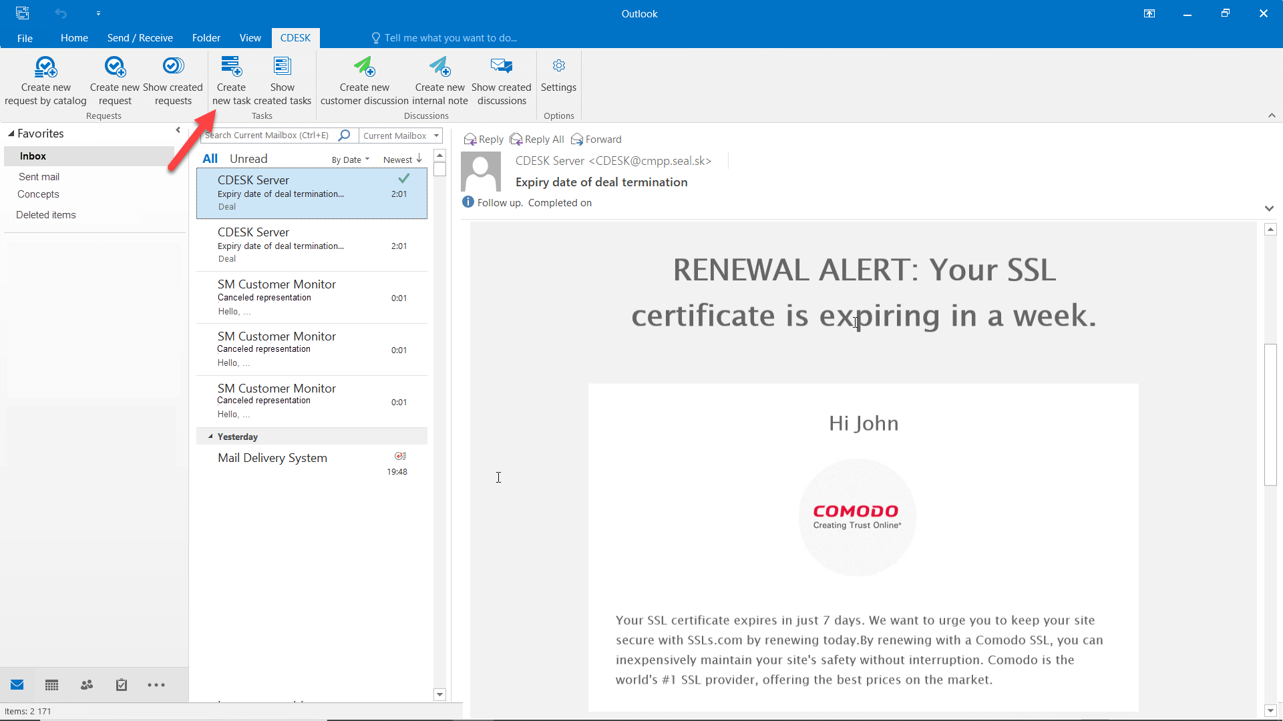Click Create new request by catalog icon

45,67
